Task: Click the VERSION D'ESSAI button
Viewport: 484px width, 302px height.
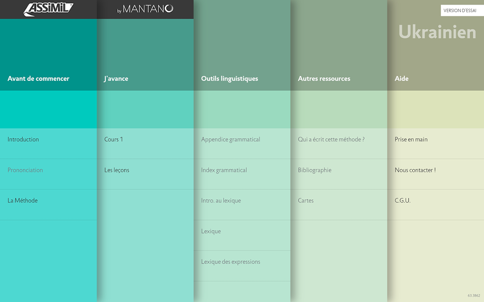Action: pos(460,10)
